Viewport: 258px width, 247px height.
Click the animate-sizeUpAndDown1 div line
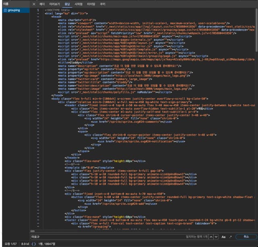coord(134,174)
